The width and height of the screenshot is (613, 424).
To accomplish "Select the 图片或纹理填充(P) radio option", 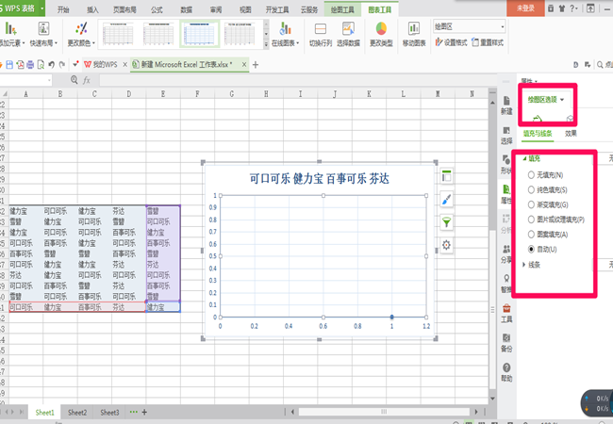I will pyautogui.click(x=531, y=220).
